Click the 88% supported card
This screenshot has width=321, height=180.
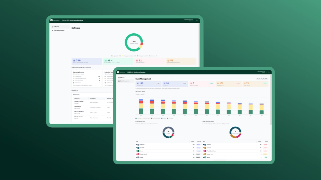[x=118, y=61]
